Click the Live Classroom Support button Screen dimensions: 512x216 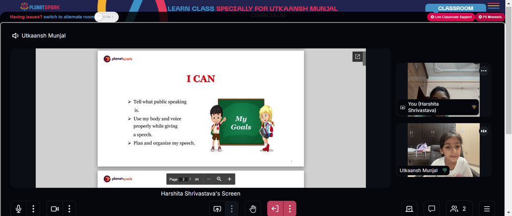(x=451, y=17)
